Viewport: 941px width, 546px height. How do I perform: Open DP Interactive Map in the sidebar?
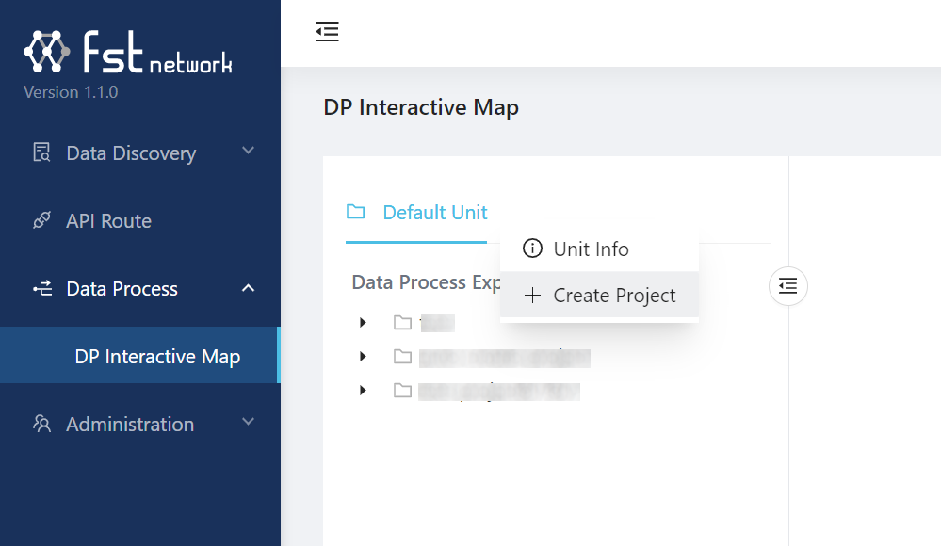(157, 357)
